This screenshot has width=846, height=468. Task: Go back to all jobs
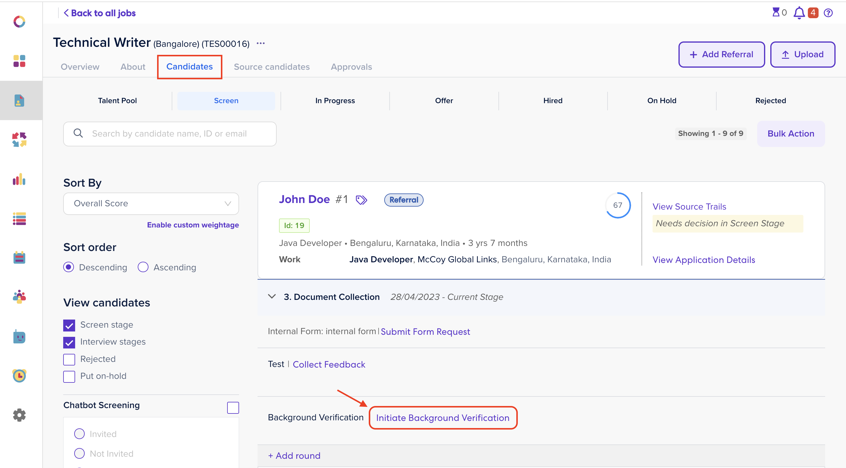(x=100, y=13)
